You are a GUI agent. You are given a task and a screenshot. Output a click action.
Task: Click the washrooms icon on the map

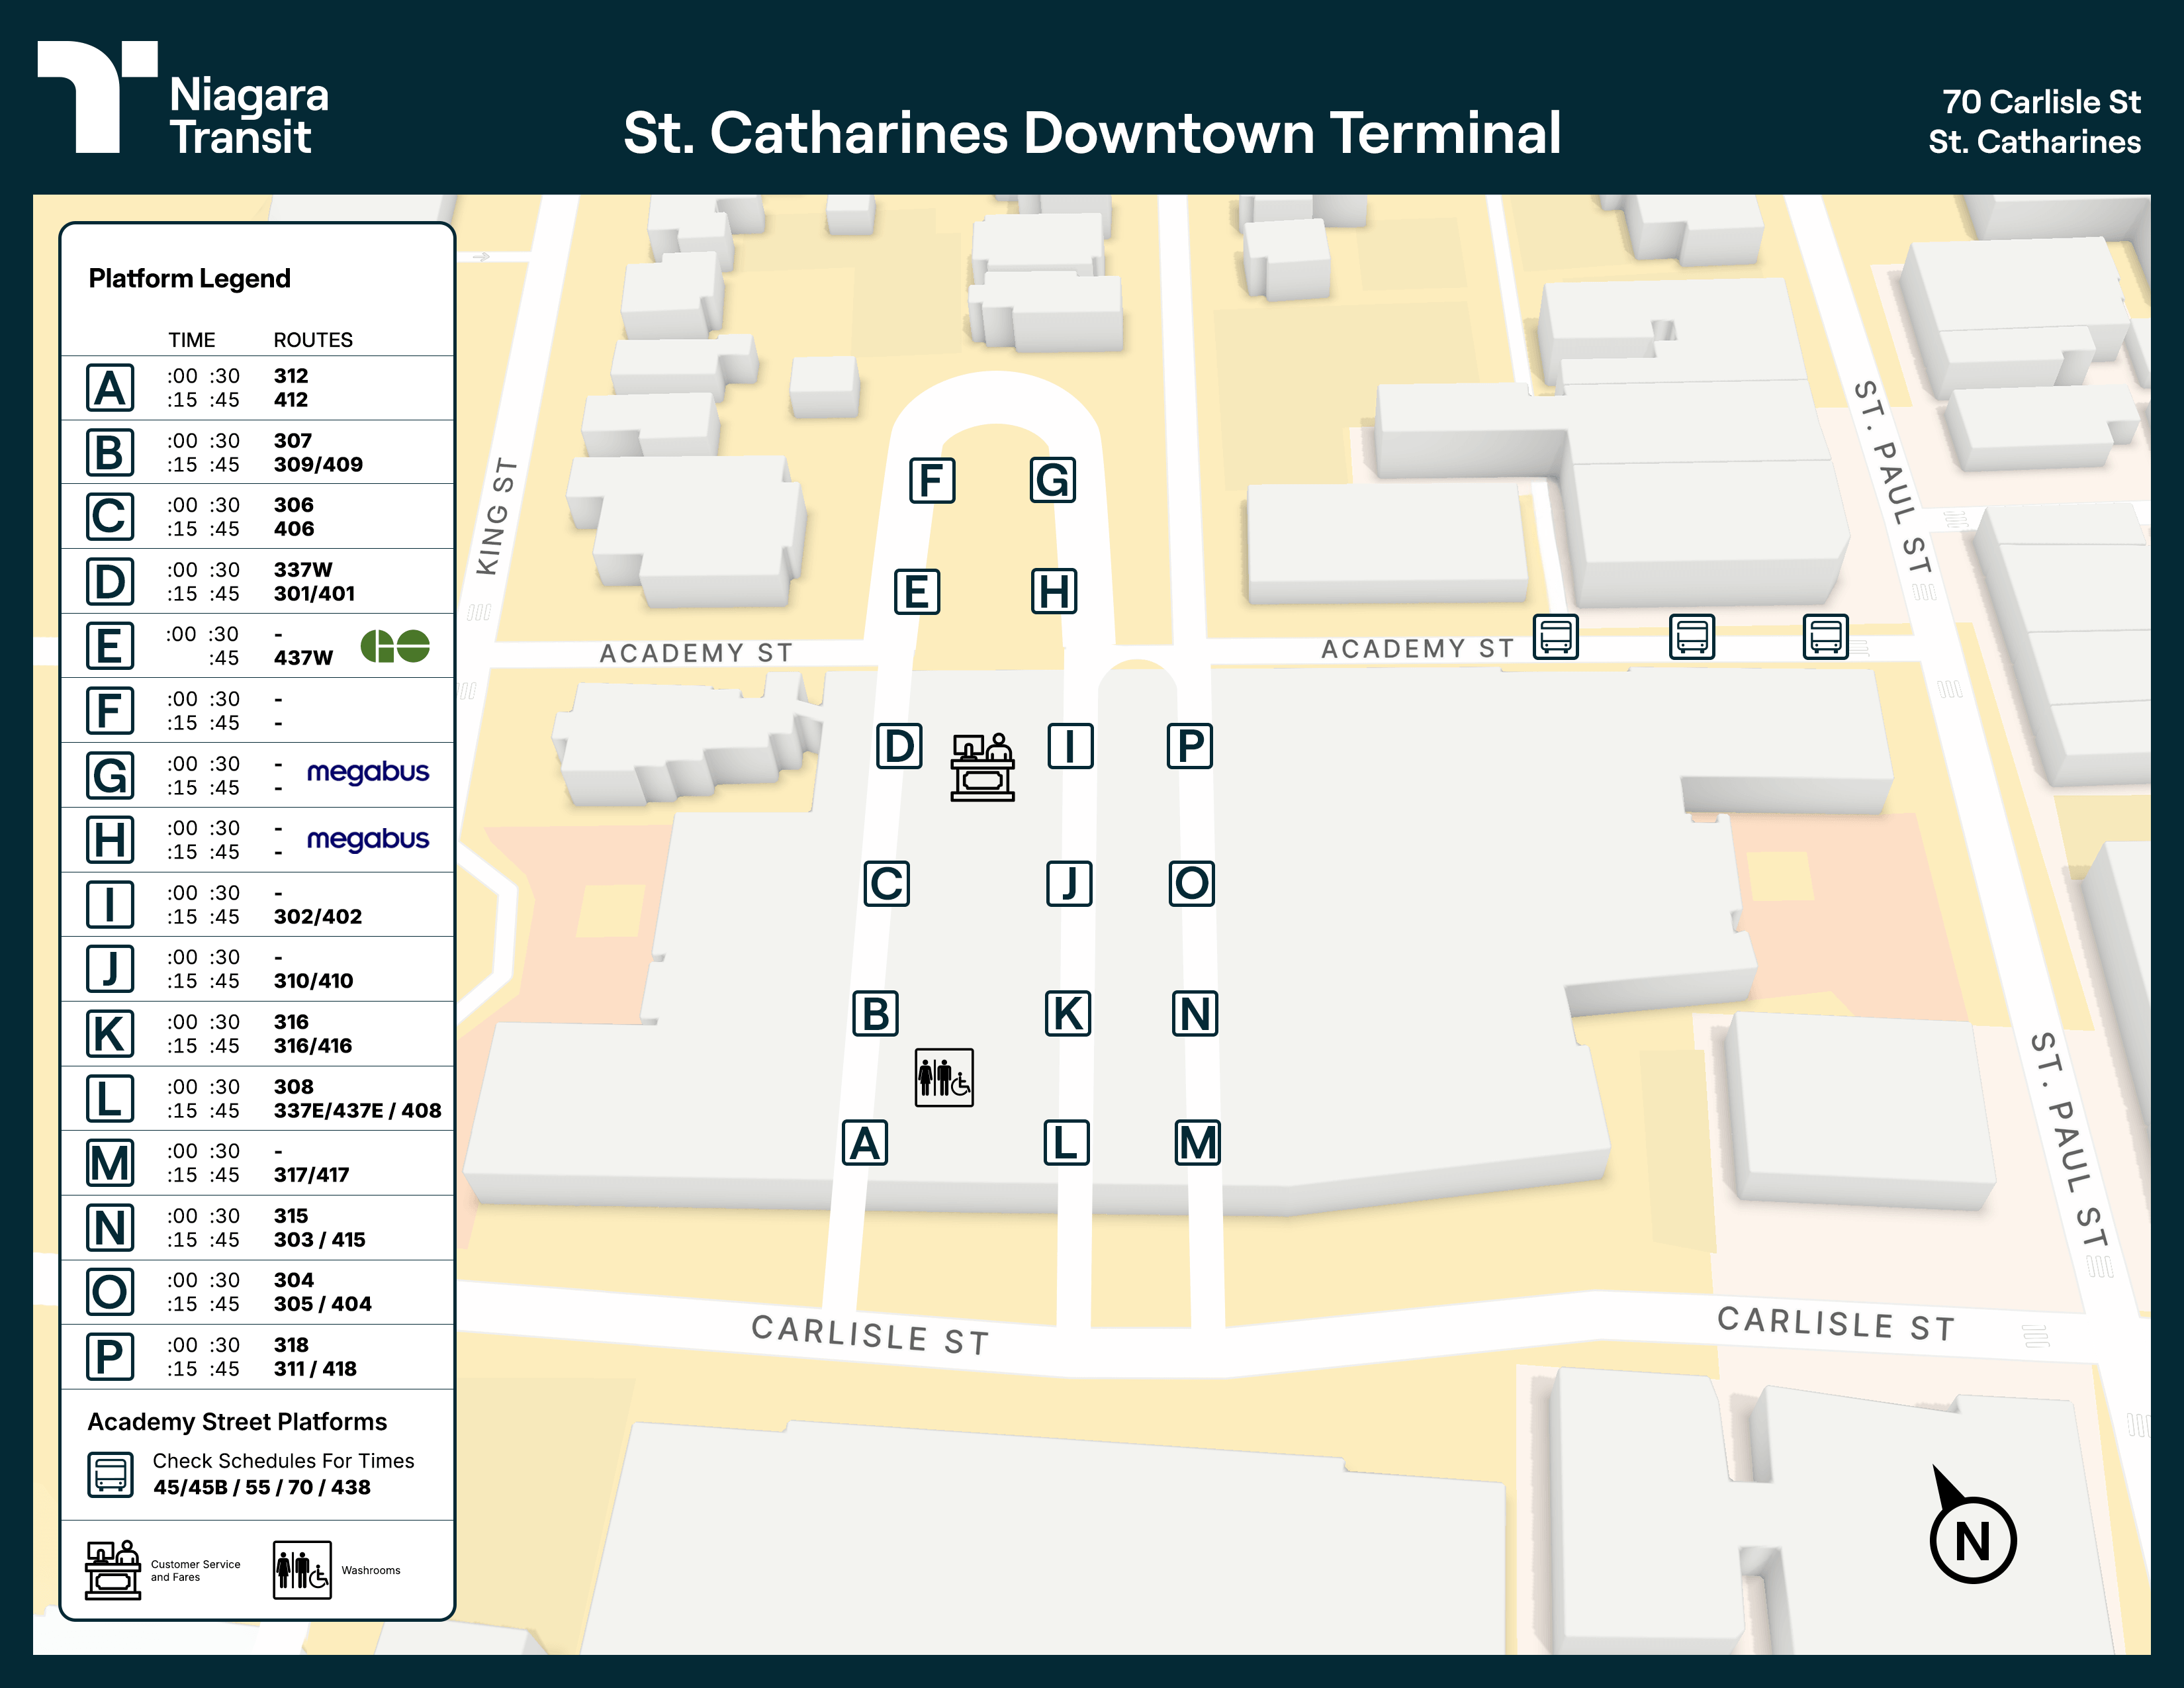(x=944, y=1078)
